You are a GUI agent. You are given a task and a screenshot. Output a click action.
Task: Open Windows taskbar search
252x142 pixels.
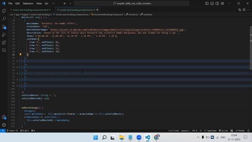(x=104, y=137)
